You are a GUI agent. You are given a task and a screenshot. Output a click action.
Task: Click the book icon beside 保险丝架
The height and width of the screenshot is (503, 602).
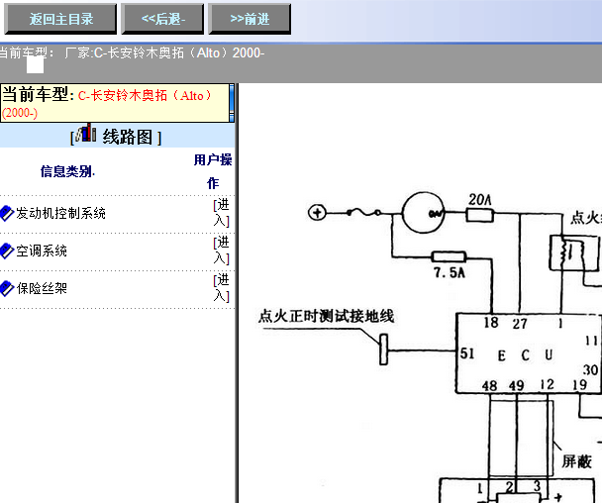(7, 288)
